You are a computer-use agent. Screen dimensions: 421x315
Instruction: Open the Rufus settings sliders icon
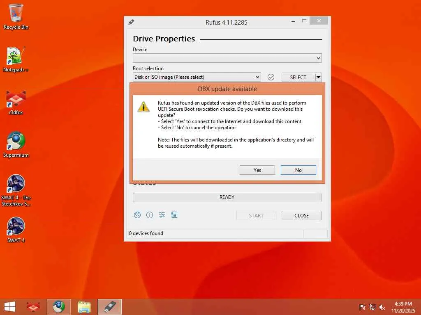click(162, 215)
